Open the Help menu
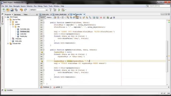Screen dimensions: 171x96 (x=62, y=6)
